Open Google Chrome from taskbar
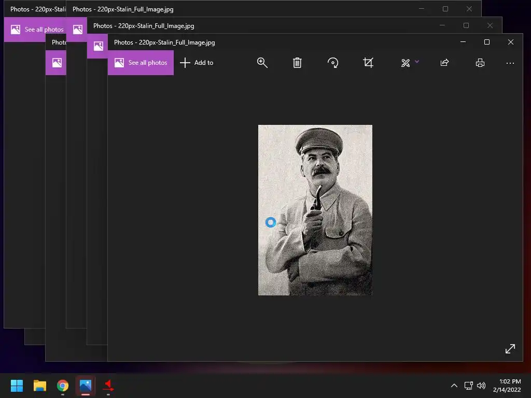Viewport: 531px width, 398px height. tap(63, 386)
